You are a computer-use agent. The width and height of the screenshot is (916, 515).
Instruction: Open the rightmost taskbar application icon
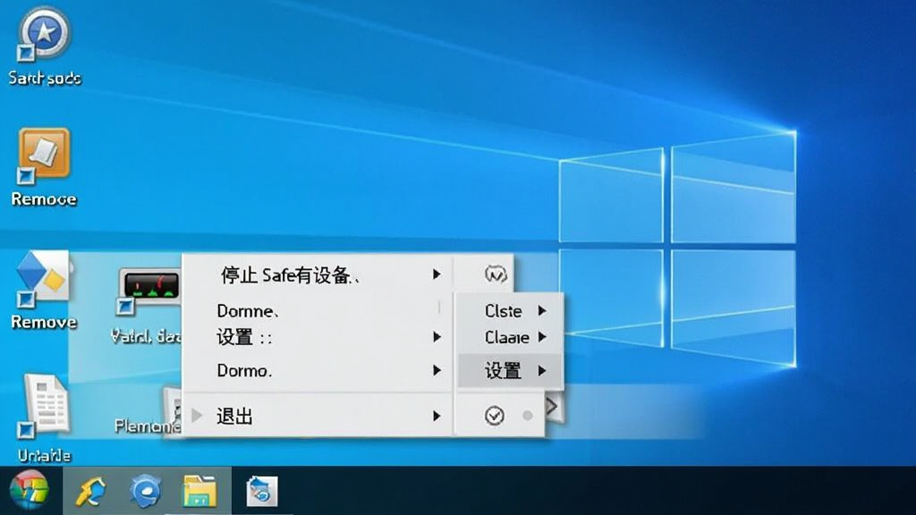261,491
